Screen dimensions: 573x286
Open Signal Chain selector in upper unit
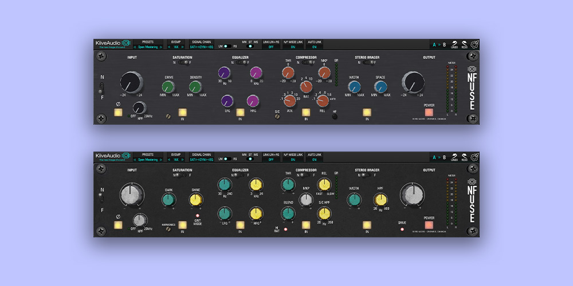202,47
